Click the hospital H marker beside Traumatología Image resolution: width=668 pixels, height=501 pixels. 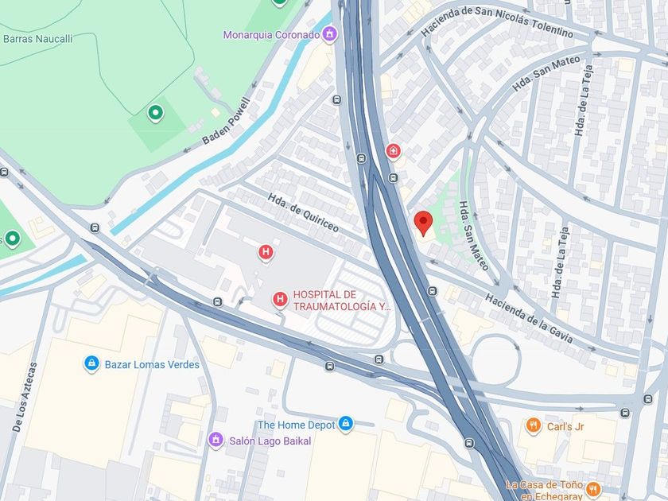point(280,300)
